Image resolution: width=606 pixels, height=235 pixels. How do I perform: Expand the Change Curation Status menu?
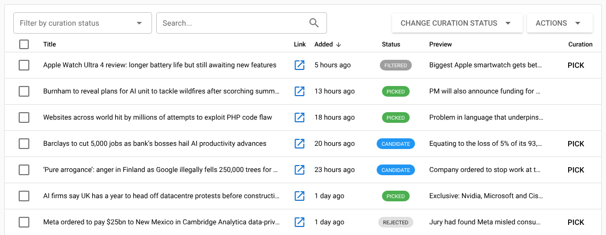pyautogui.click(x=457, y=23)
